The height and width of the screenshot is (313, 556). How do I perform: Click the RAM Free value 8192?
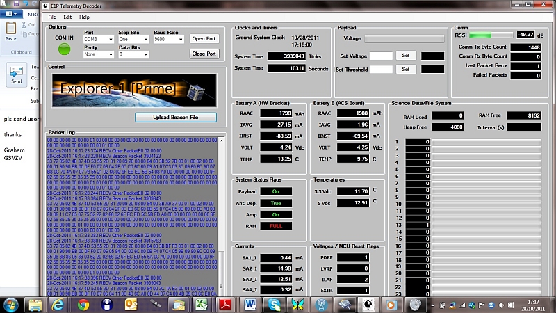(524, 115)
